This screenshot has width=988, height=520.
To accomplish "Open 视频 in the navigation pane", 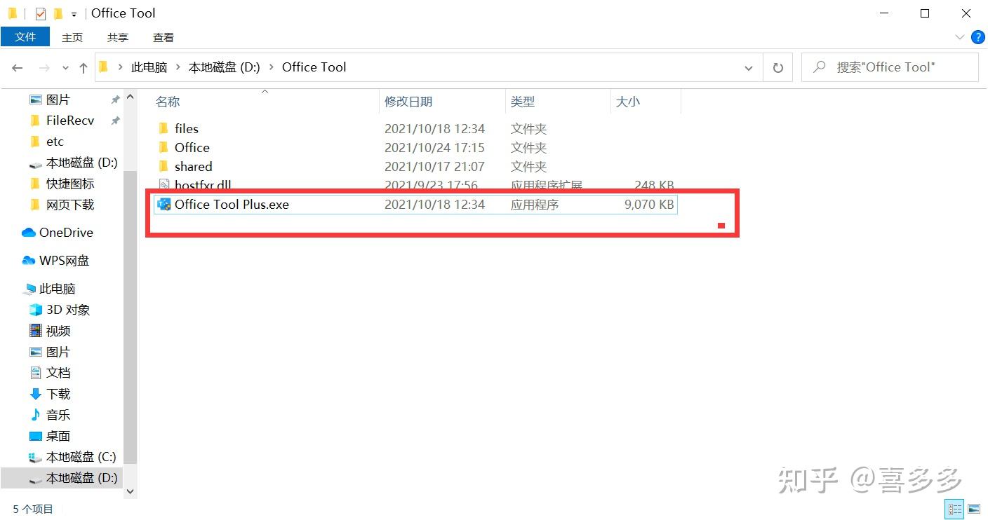I will (58, 331).
